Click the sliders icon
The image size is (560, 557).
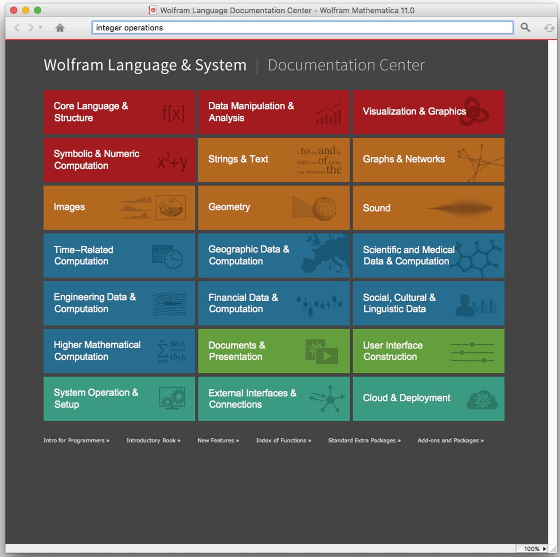click(472, 352)
